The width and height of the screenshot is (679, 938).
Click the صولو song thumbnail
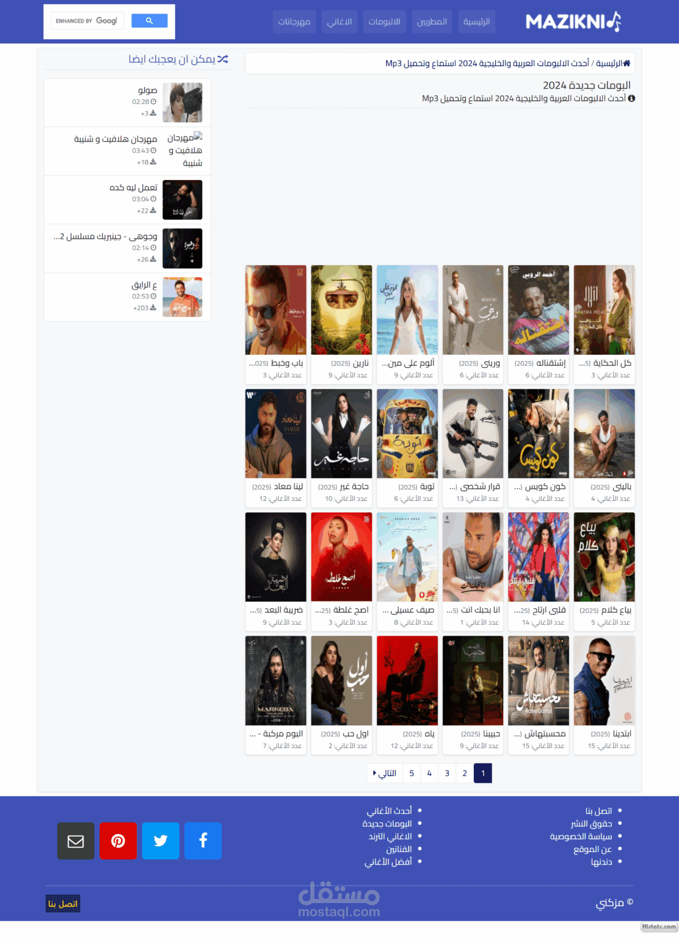[x=183, y=103]
